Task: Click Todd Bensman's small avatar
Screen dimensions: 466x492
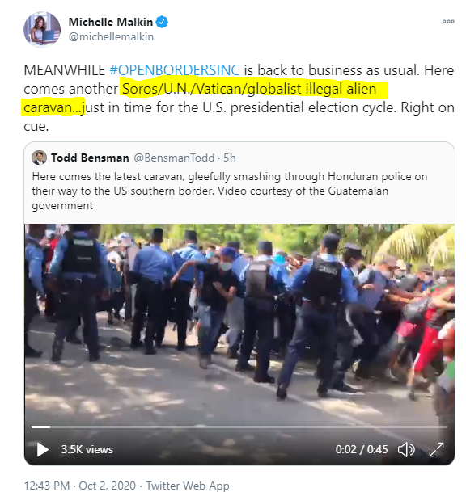Action: pyautogui.click(x=40, y=158)
